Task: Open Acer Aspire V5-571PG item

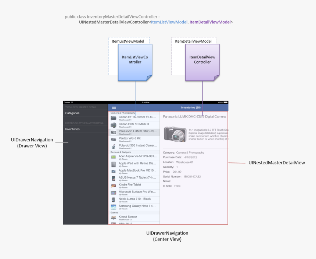Action: point(134,157)
